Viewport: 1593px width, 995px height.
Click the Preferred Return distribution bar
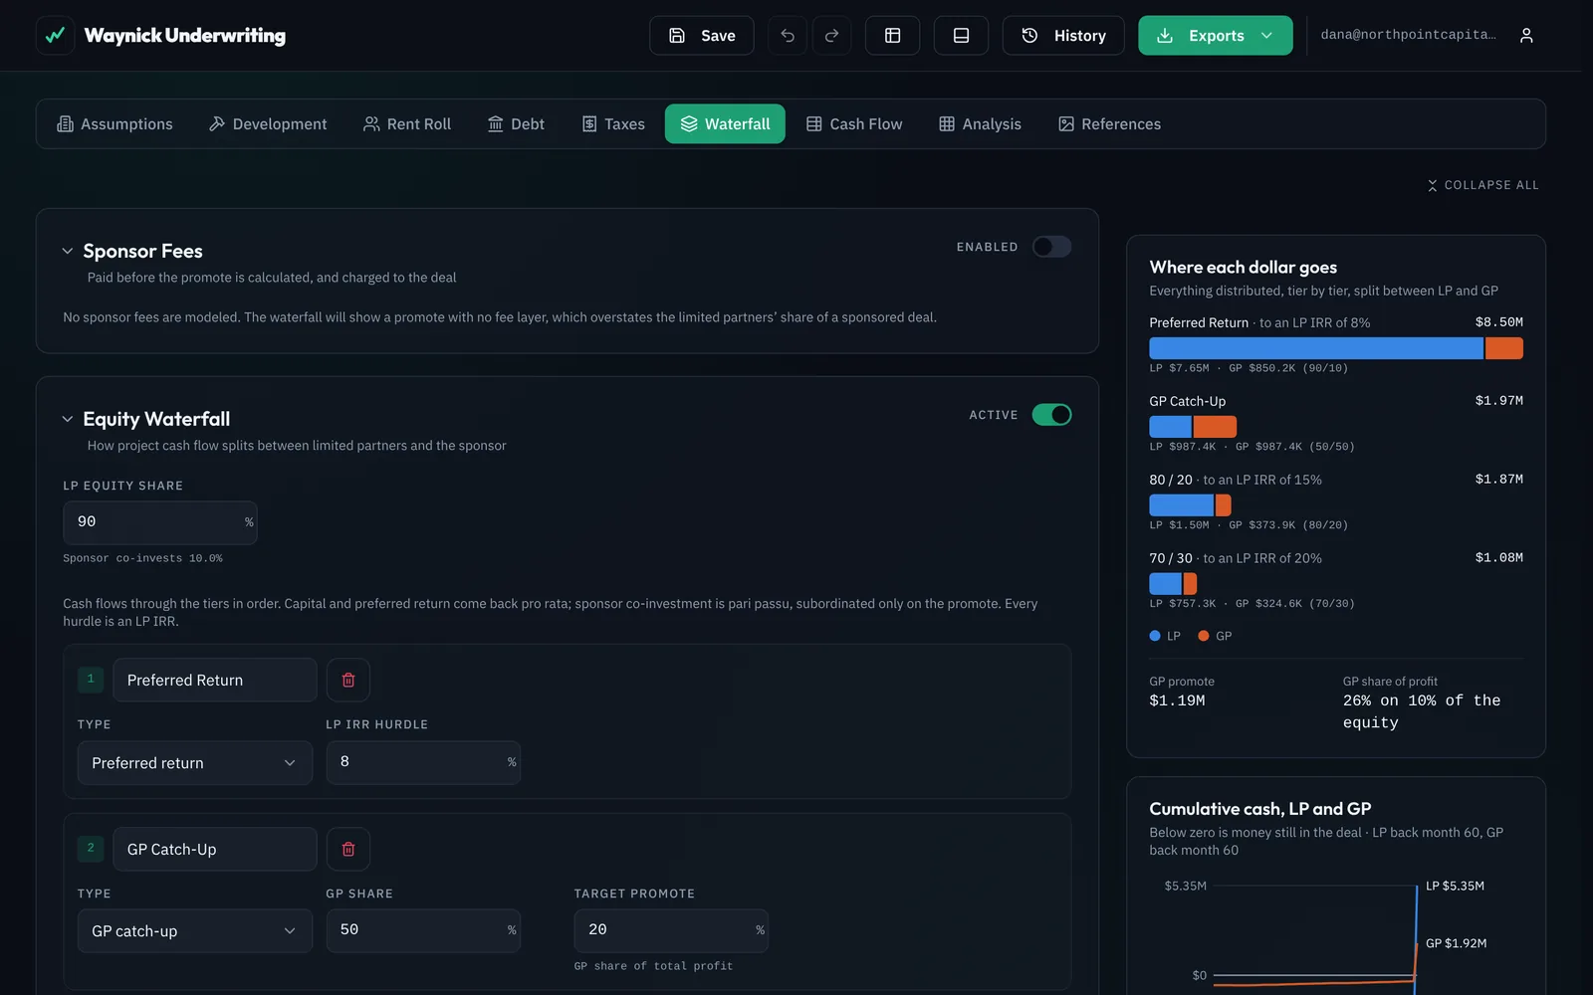[x=1336, y=348]
